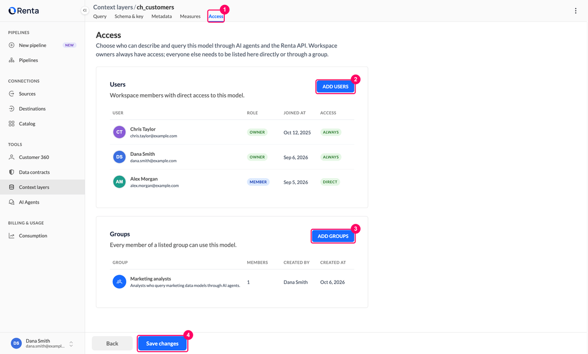Collapse the sidebar with the arrow button
The height and width of the screenshot is (354, 588).
pos(85,10)
